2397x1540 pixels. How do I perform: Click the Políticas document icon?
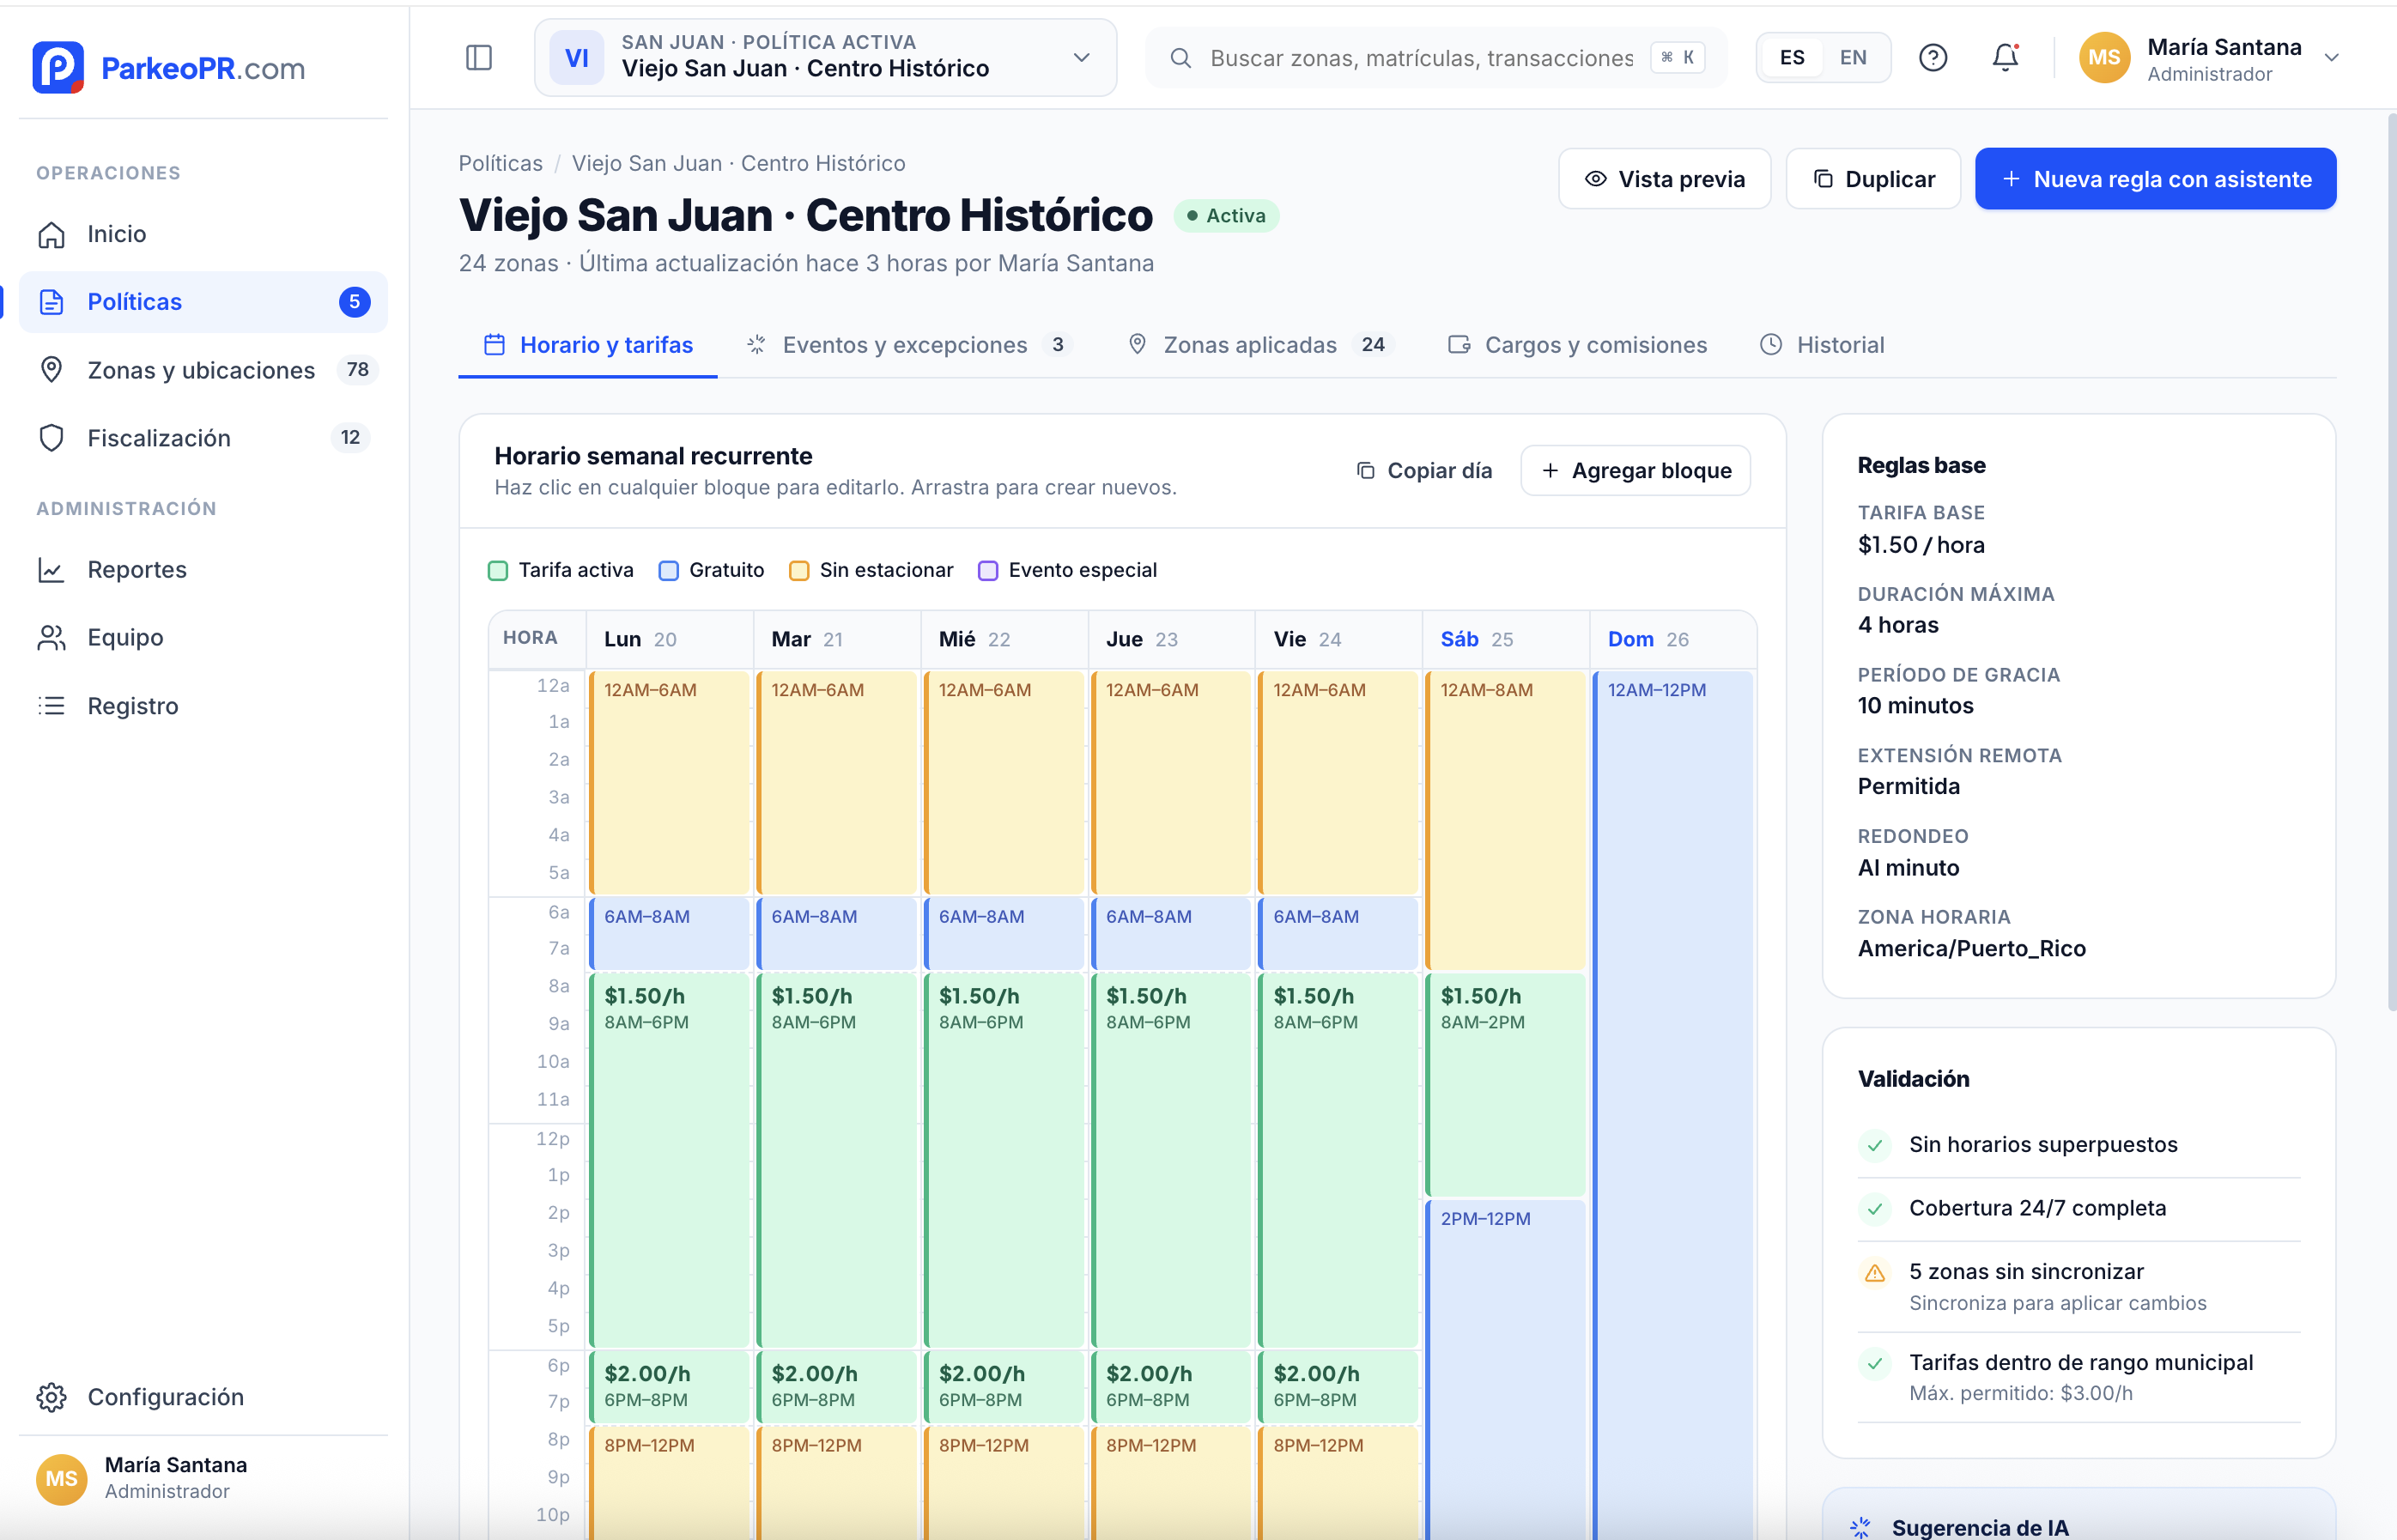pyautogui.click(x=52, y=302)
